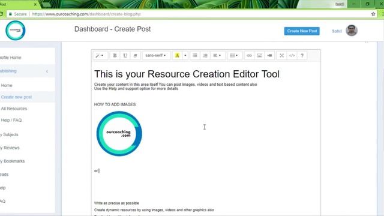
Task: Toggle underline formatting in editor toolbar
Action: tap(125, 56)
